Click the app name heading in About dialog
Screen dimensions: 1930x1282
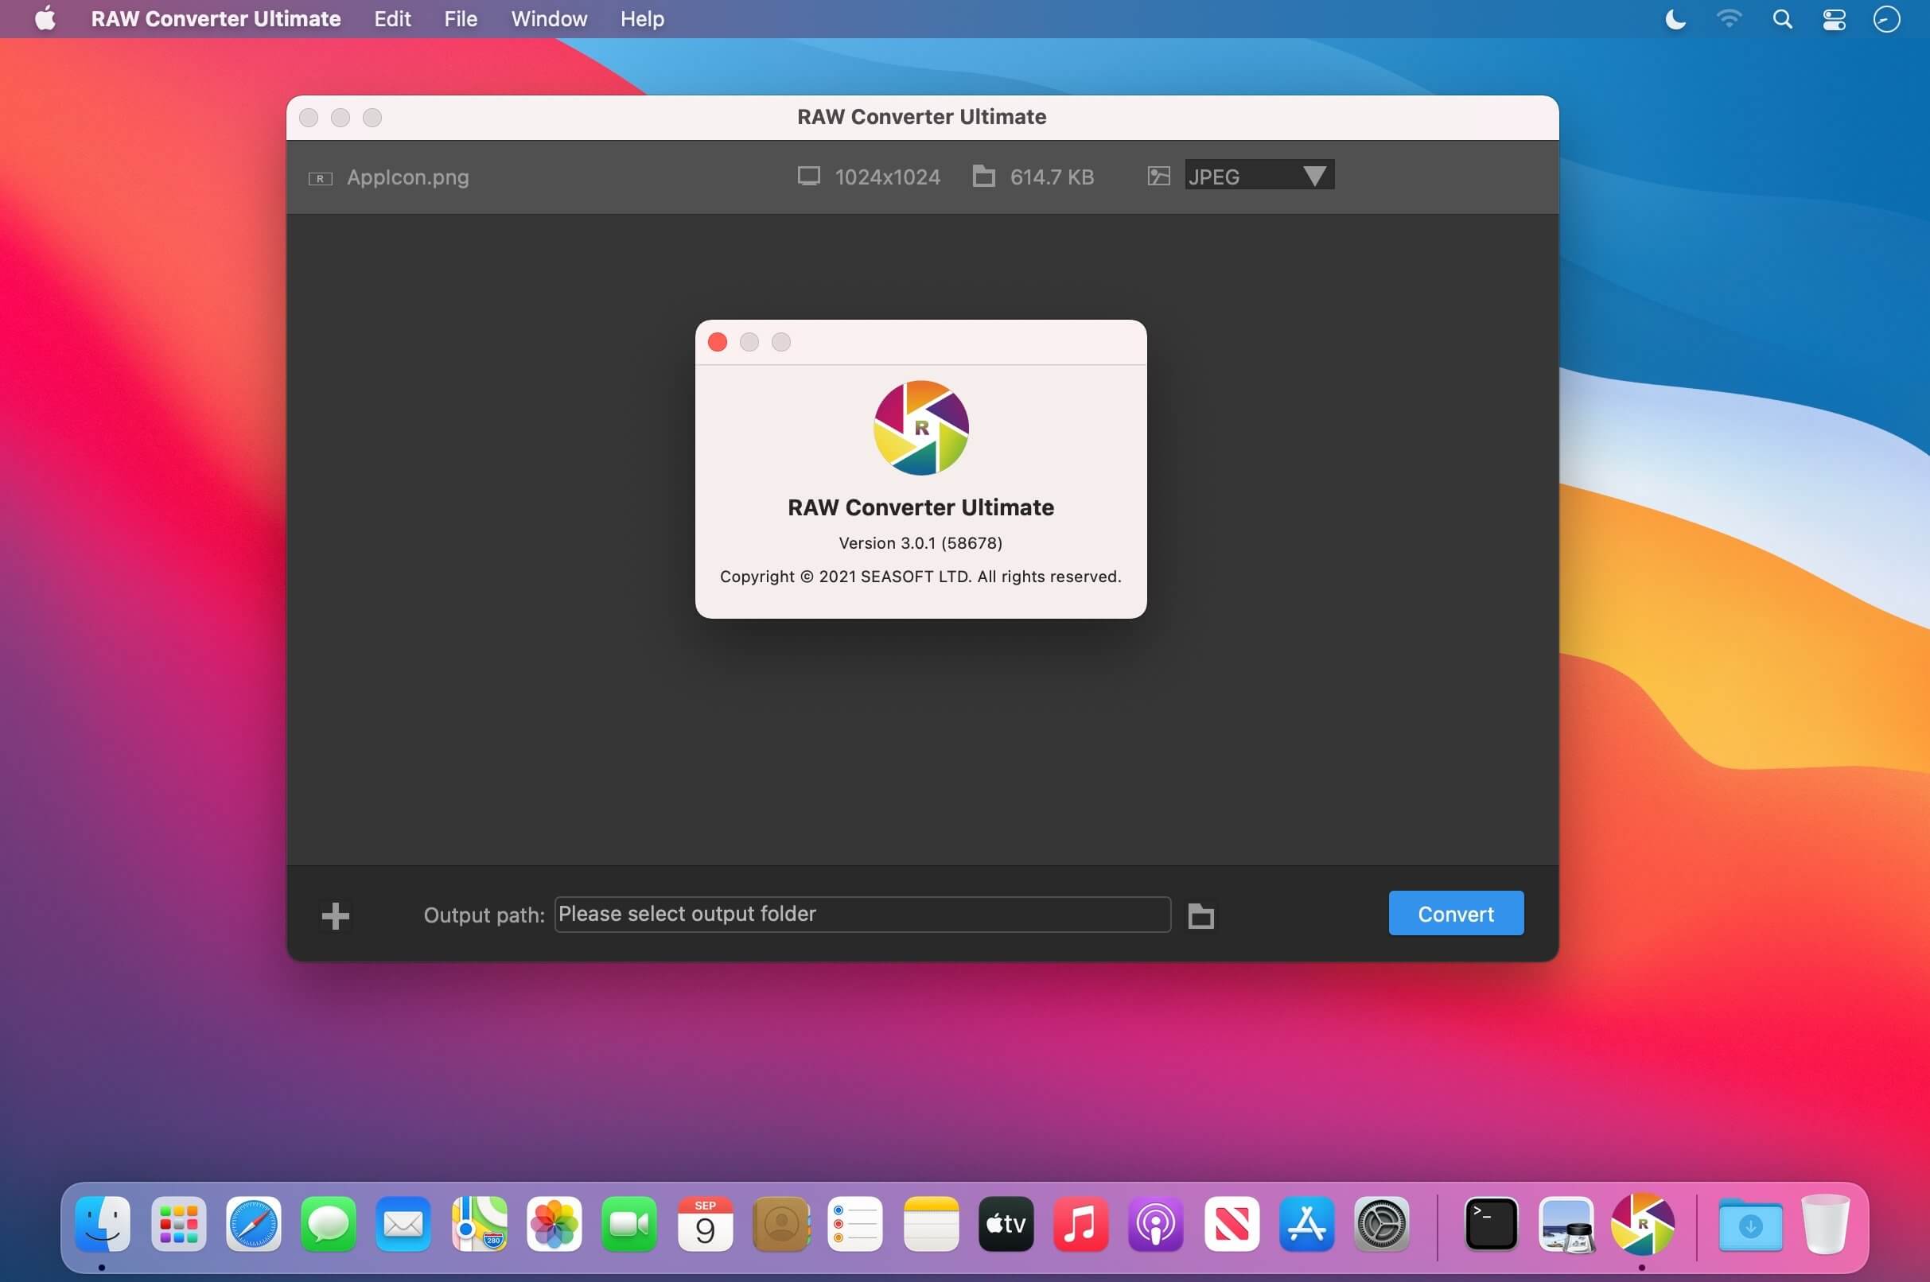click(920, 507)
